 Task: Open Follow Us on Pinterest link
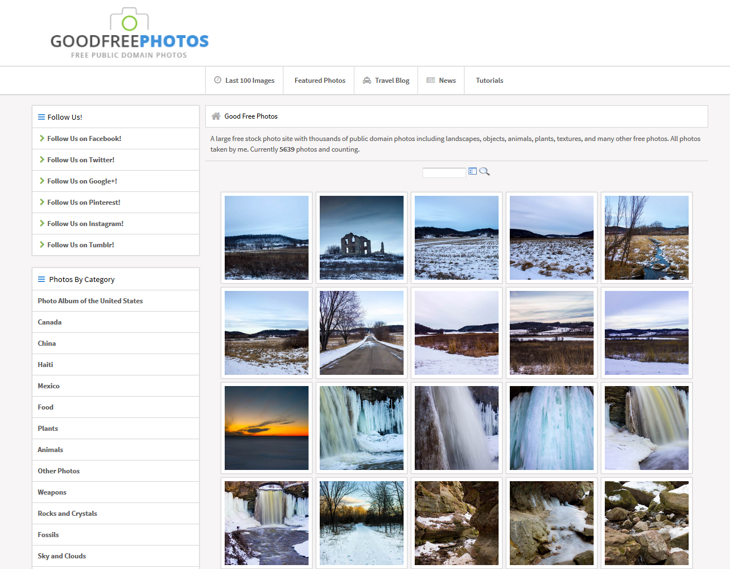84,203
